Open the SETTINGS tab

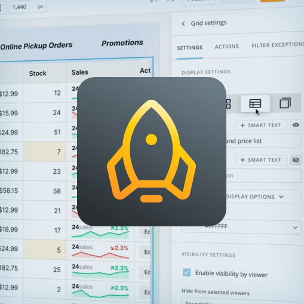[190, 48]
